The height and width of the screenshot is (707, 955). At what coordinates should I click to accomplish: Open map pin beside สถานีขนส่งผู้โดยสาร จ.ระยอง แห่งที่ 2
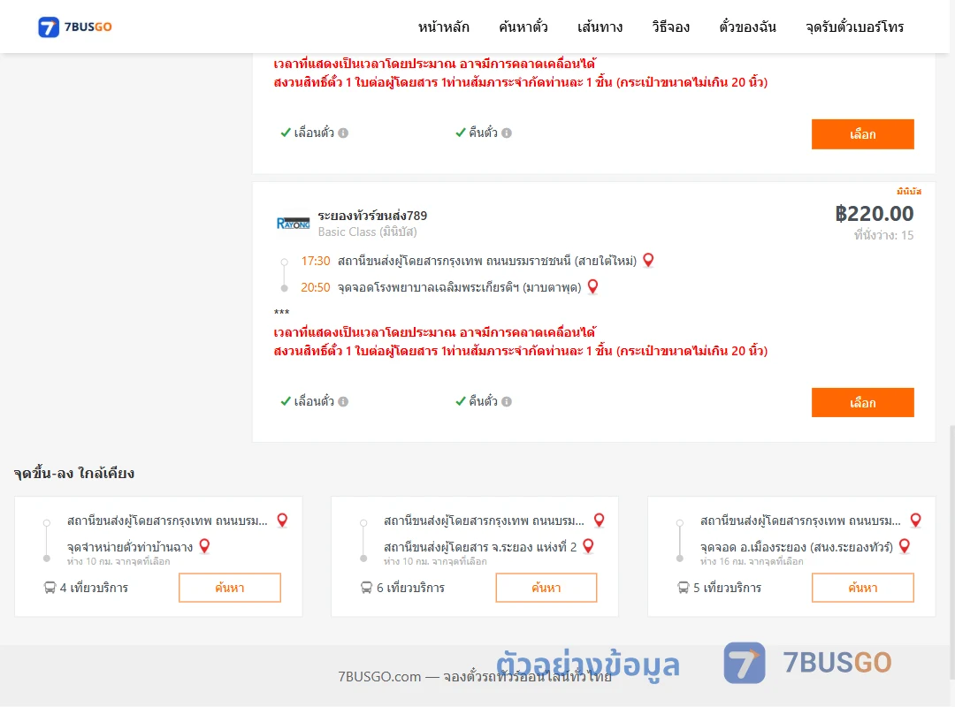(x=588, y=546)
